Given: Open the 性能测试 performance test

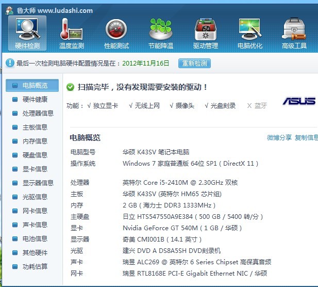Looking at the screenshot, I should pyautogui.click(x=116, y=33).
